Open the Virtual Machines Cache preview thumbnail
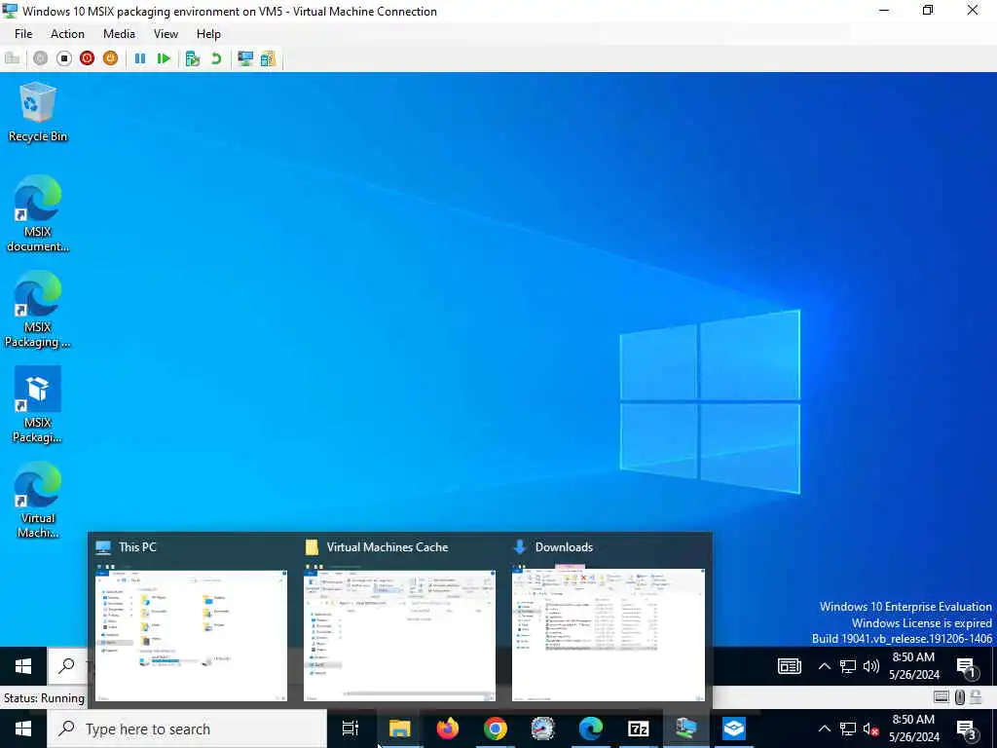 (399, 635)
